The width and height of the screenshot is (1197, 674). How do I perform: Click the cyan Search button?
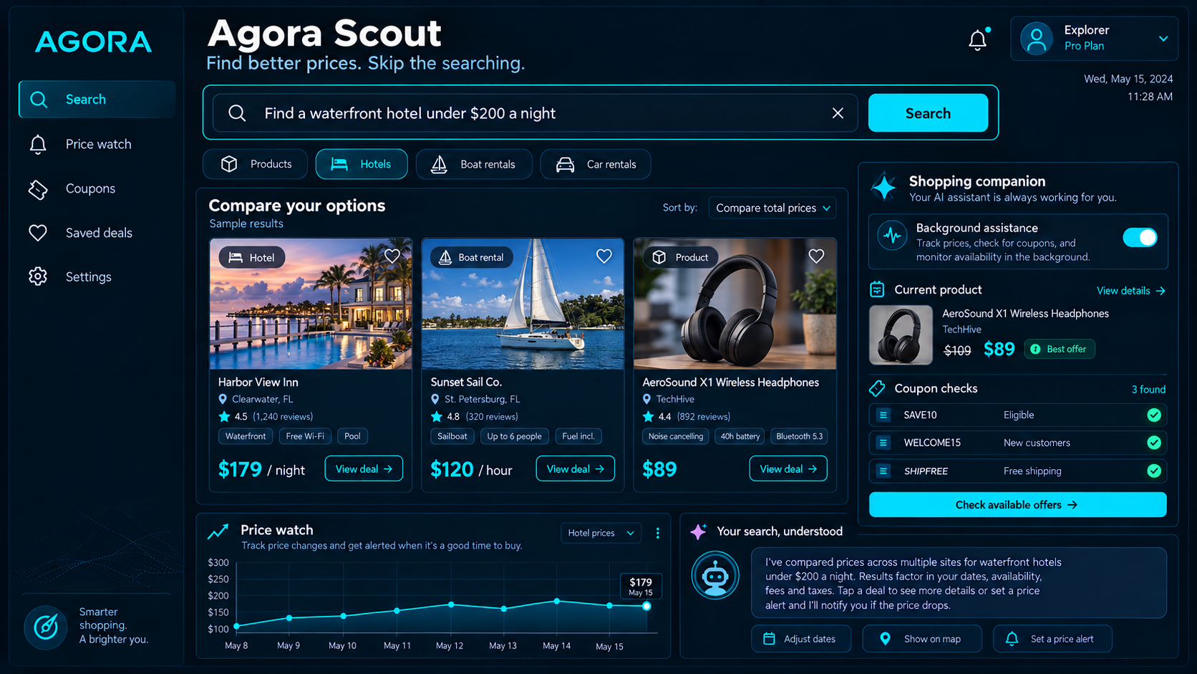[x=928, y=113]
